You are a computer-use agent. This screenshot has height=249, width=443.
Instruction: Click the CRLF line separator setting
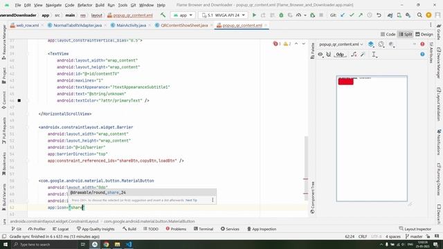363,237
